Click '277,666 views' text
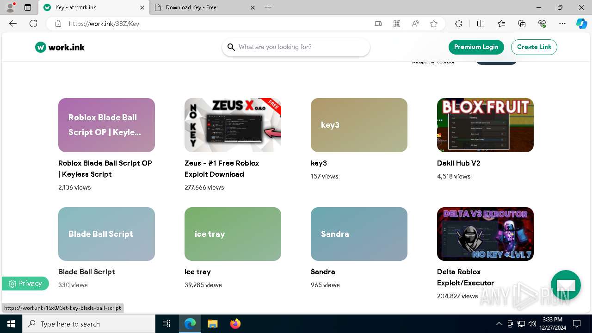The height and width of the screenshot is (333, 592). coord(204,187)
